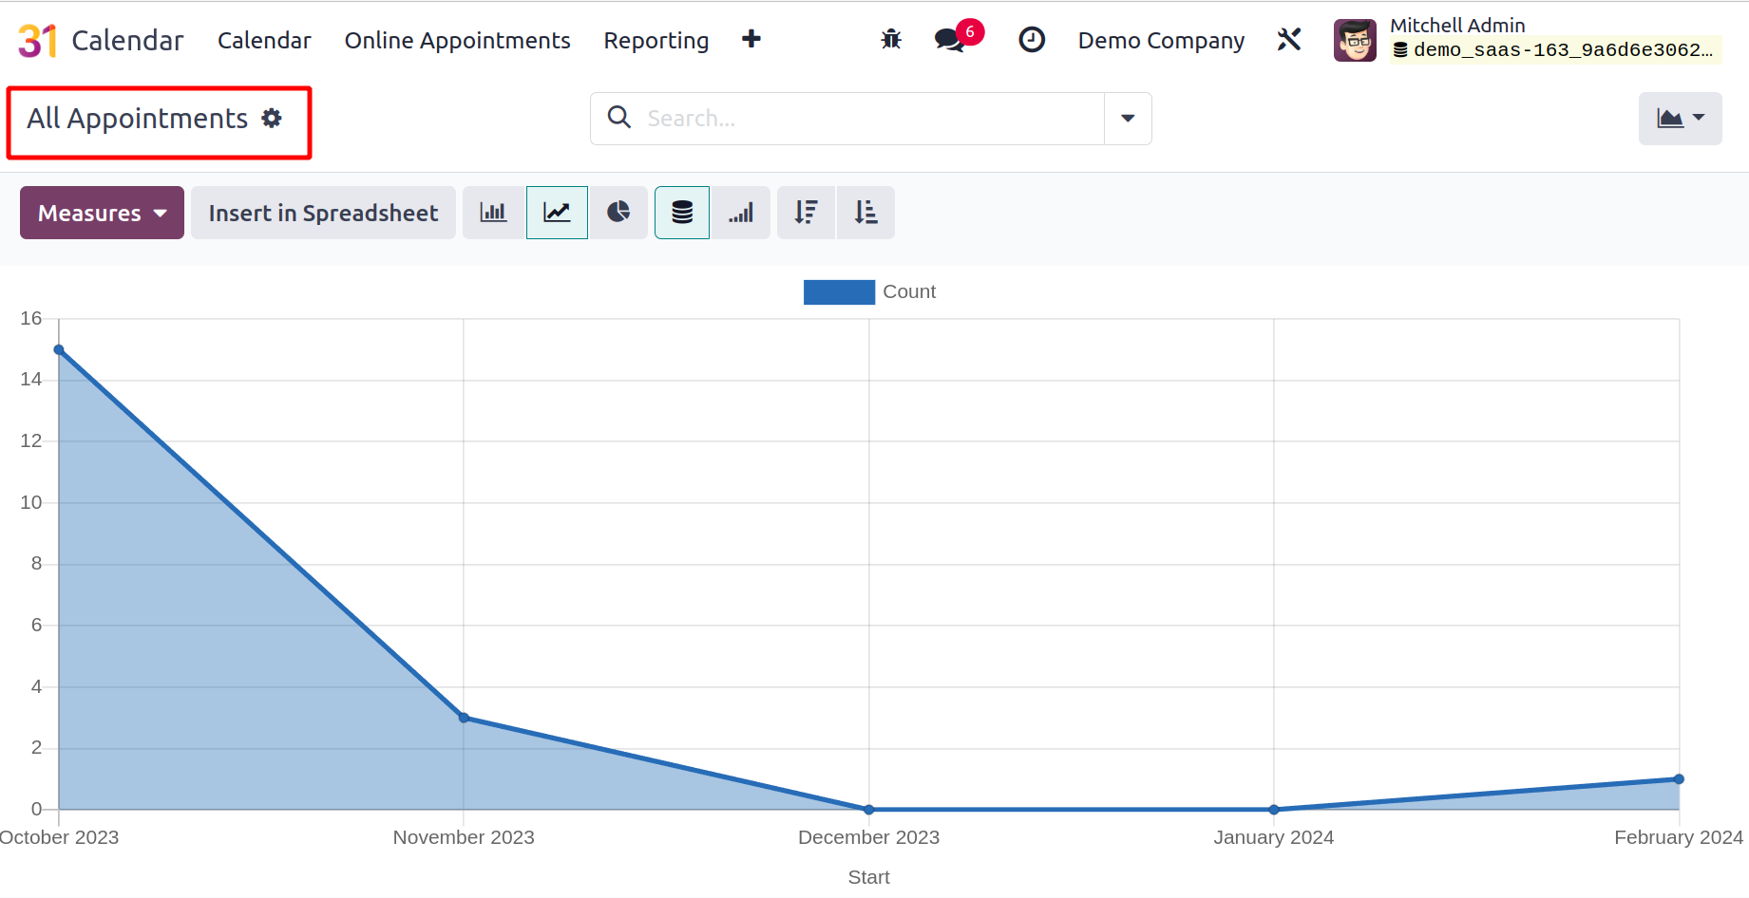Open the messages conversation icon
The height and width of the screenshot is (898, 1749).
tap(949, 40)
